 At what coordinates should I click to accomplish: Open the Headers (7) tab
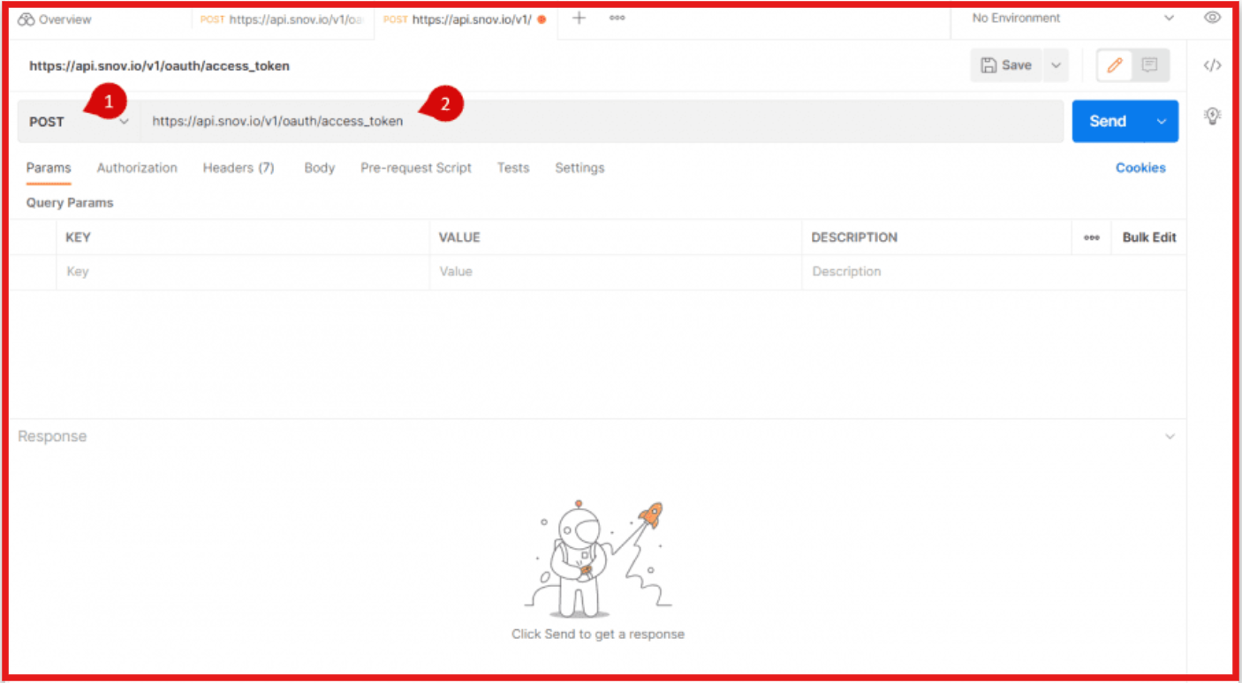click(x=239, y=168)
